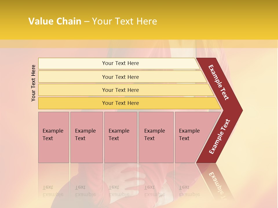The height and width of the screenshot is (208, 278).
Task: Click the third 'Your Text Here' horizontal bar
Action: pos(120,90)
